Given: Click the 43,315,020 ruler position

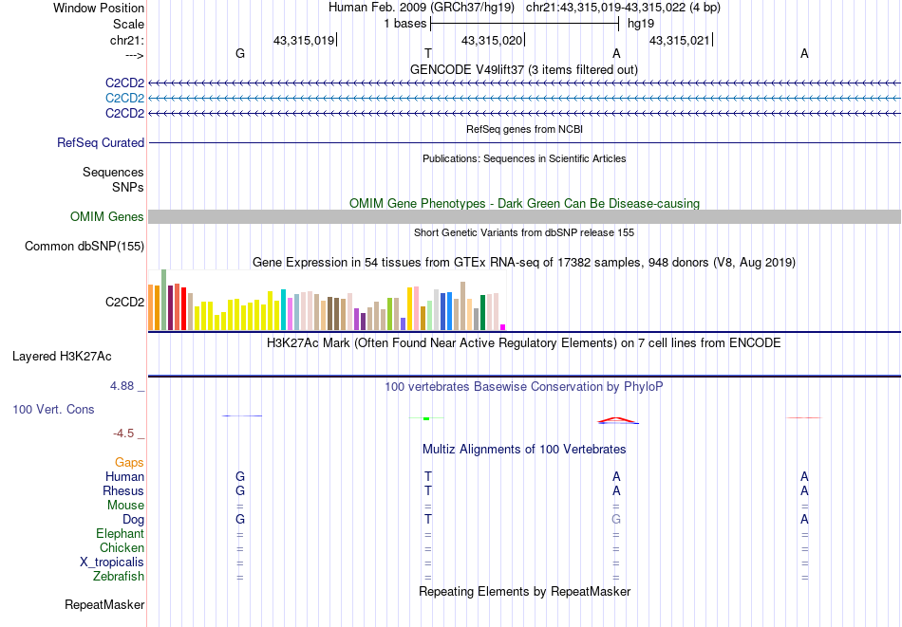Looking at the screenshot, I should tap(492, 40).
